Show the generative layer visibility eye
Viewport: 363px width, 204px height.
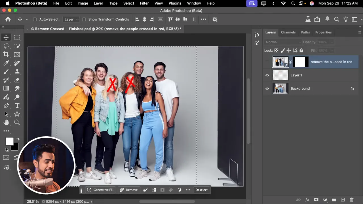[267, 62]
